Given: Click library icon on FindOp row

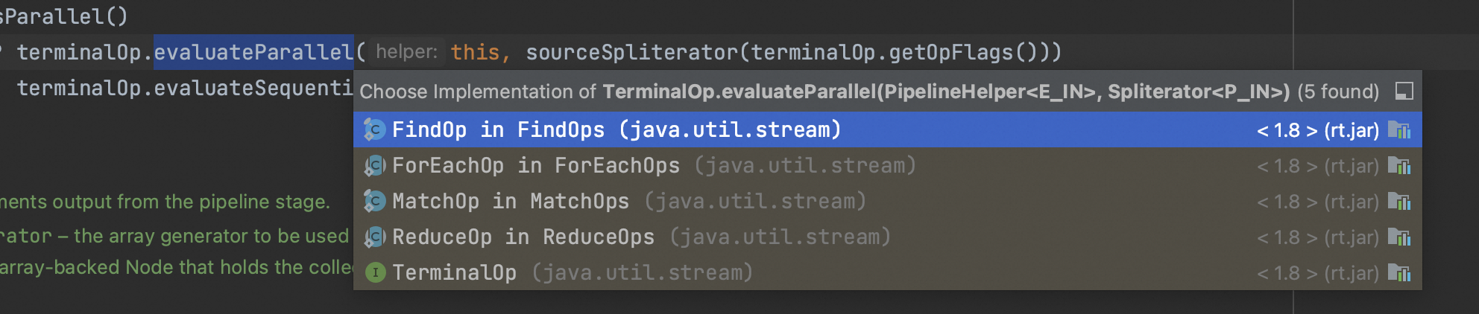Looking at the screenshot, I should pos(1399,130).
